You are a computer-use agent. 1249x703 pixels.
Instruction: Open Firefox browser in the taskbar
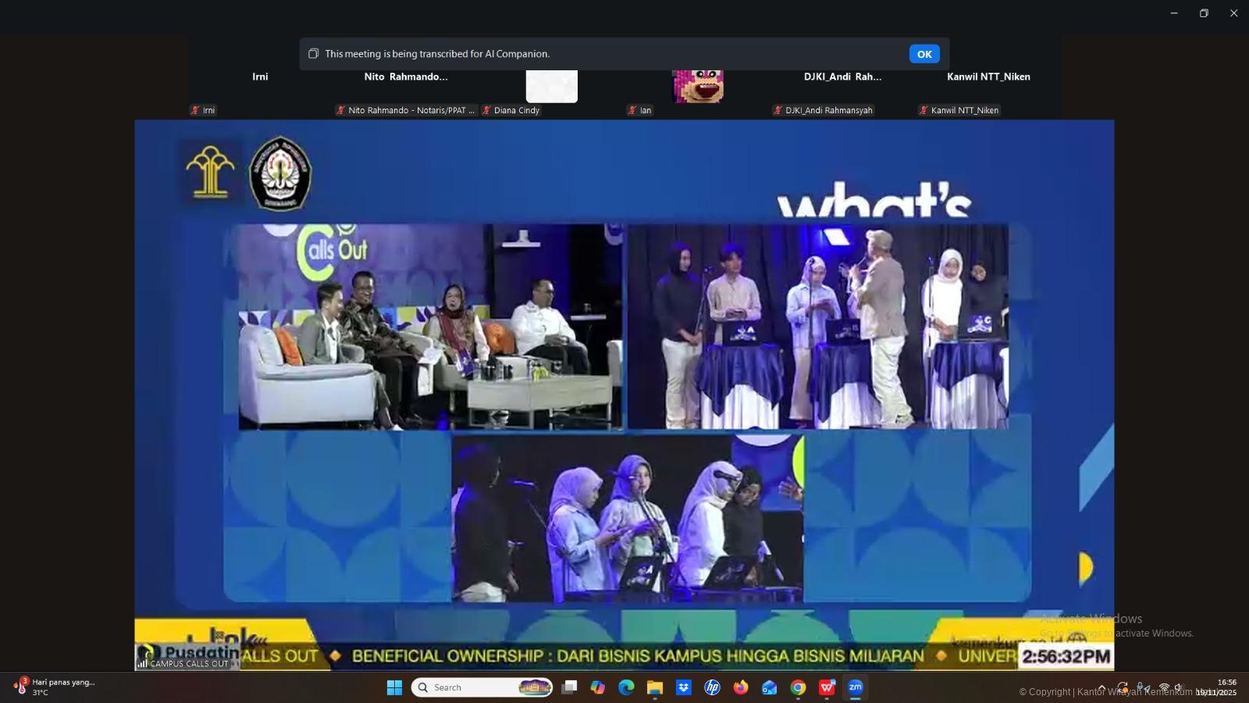741,687
